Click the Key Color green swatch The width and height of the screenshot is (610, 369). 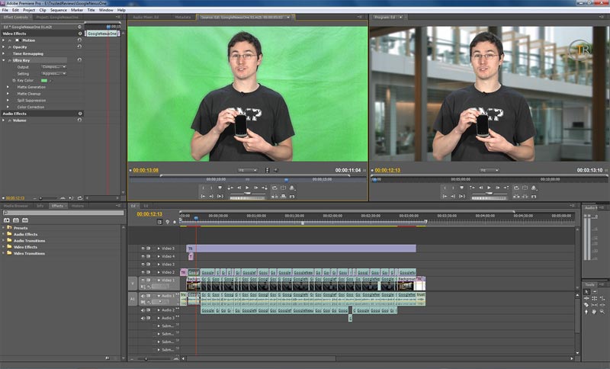coord(44,81)
